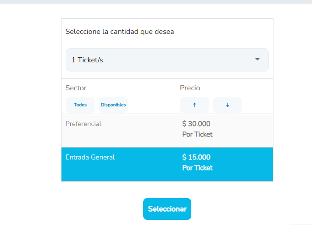
Task: Click the '1 Ticket/s' text in selector
Action: tap(87, 60)
